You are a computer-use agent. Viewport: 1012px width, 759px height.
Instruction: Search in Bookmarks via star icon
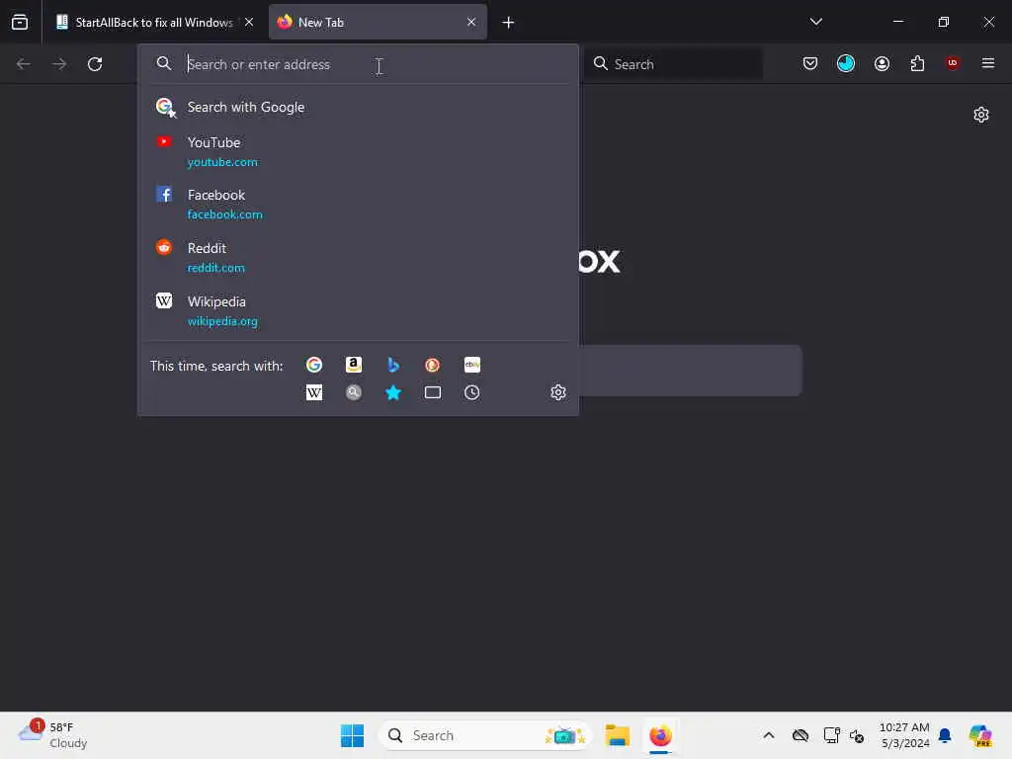pyautogui.click(x=392, y=392)
